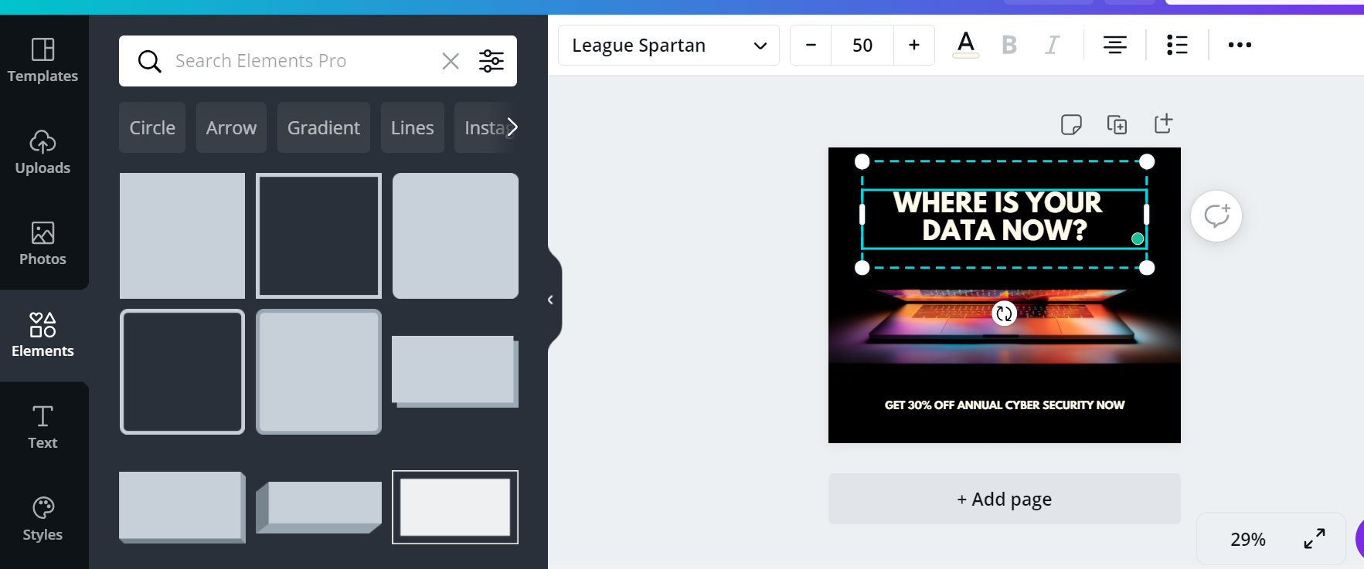Open the League Spartan font dropdown

coord(668,46)
